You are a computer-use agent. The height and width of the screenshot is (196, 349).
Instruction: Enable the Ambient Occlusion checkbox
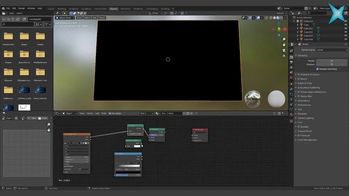tap(299, 75)
